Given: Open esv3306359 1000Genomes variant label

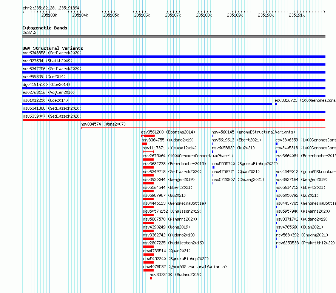Looking at the screenshot, I should 305,140.
